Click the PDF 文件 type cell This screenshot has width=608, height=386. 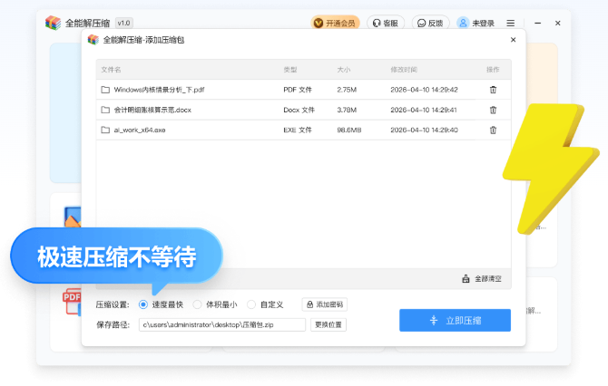click(298, 90)
